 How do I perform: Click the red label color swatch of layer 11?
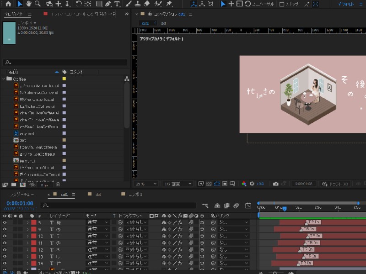coord(33,243)
